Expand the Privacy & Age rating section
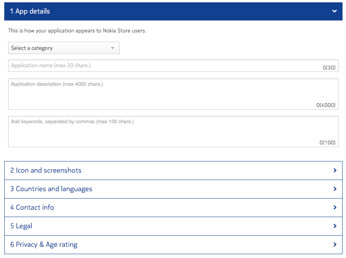The image size is (346, 258). (44, 244)
